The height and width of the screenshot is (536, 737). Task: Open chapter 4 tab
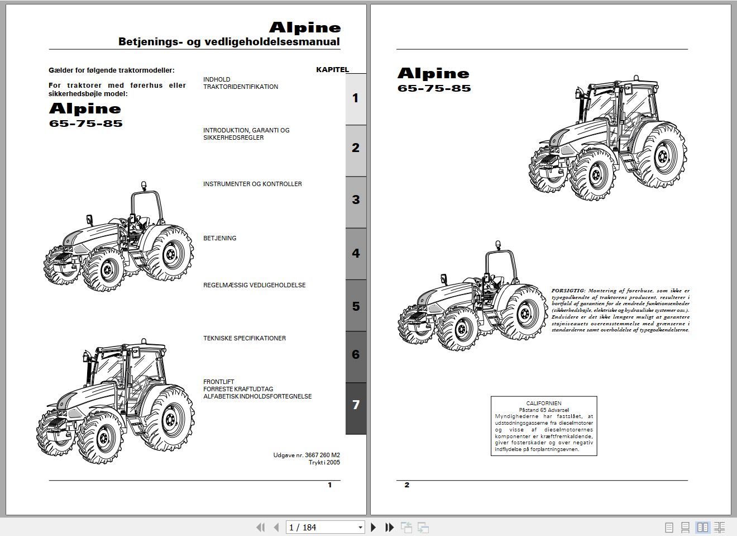[356, 254]
